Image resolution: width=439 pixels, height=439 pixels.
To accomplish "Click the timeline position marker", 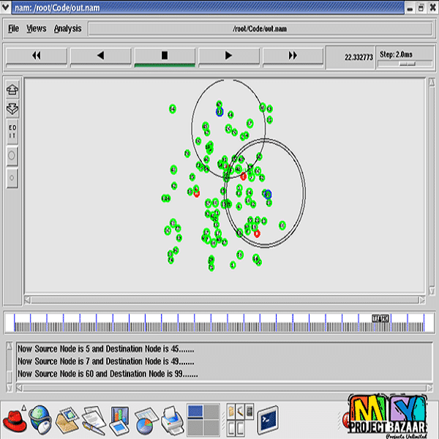I will click(380, 318).
